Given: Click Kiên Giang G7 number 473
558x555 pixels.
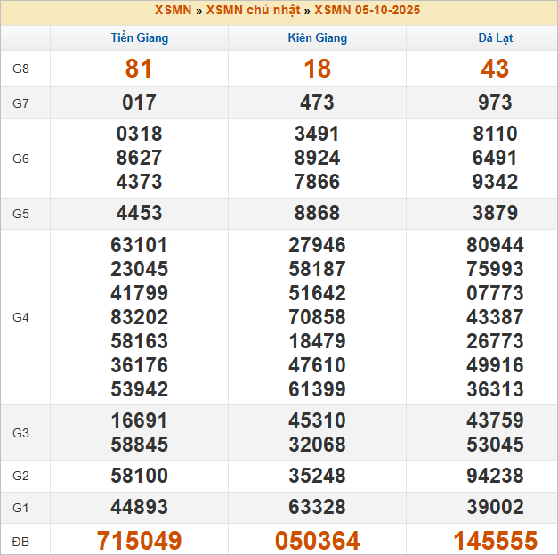Looking at the screenshot, I should [317, 102].
